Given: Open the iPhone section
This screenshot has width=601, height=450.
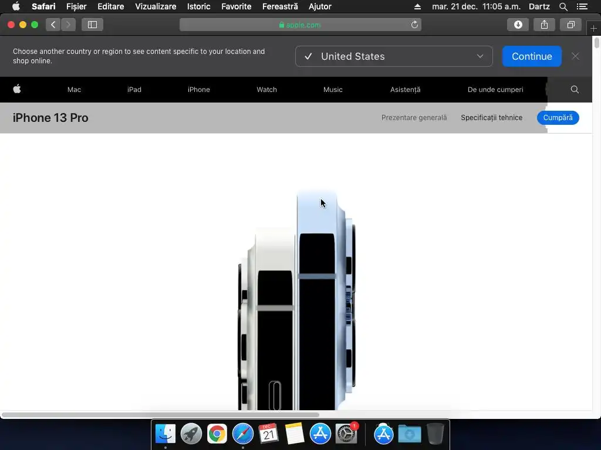Looking at the screenshot, I should [198, 90].
